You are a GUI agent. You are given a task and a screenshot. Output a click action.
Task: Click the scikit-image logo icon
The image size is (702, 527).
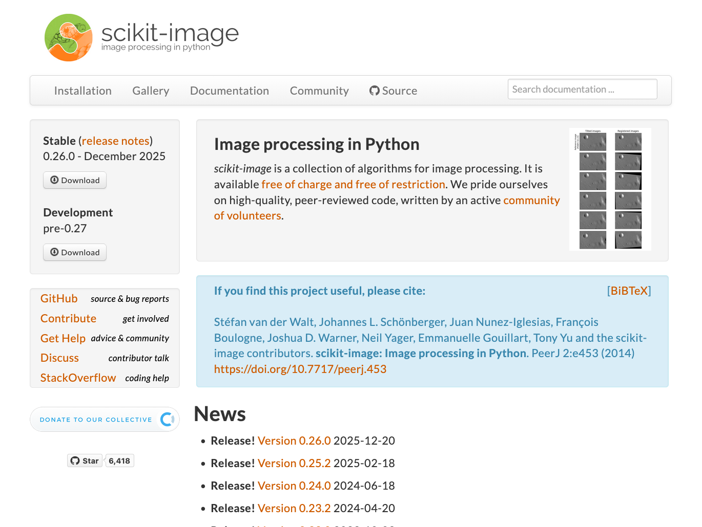click(x=69, y=38)
